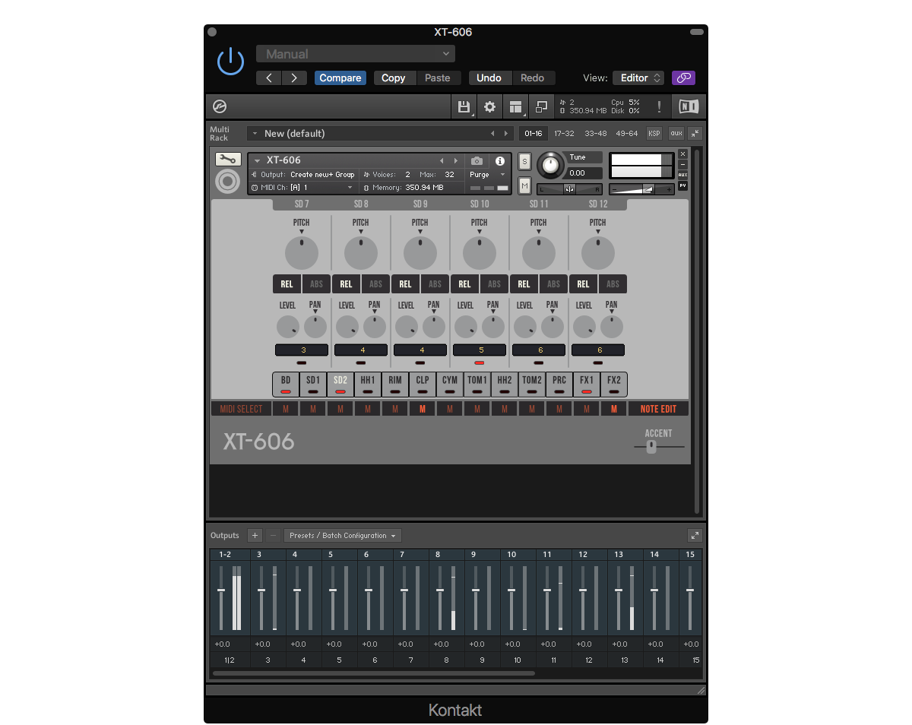912x725 pixels.
Task: Go to next preset arrow
Action: tap(295, 78)
